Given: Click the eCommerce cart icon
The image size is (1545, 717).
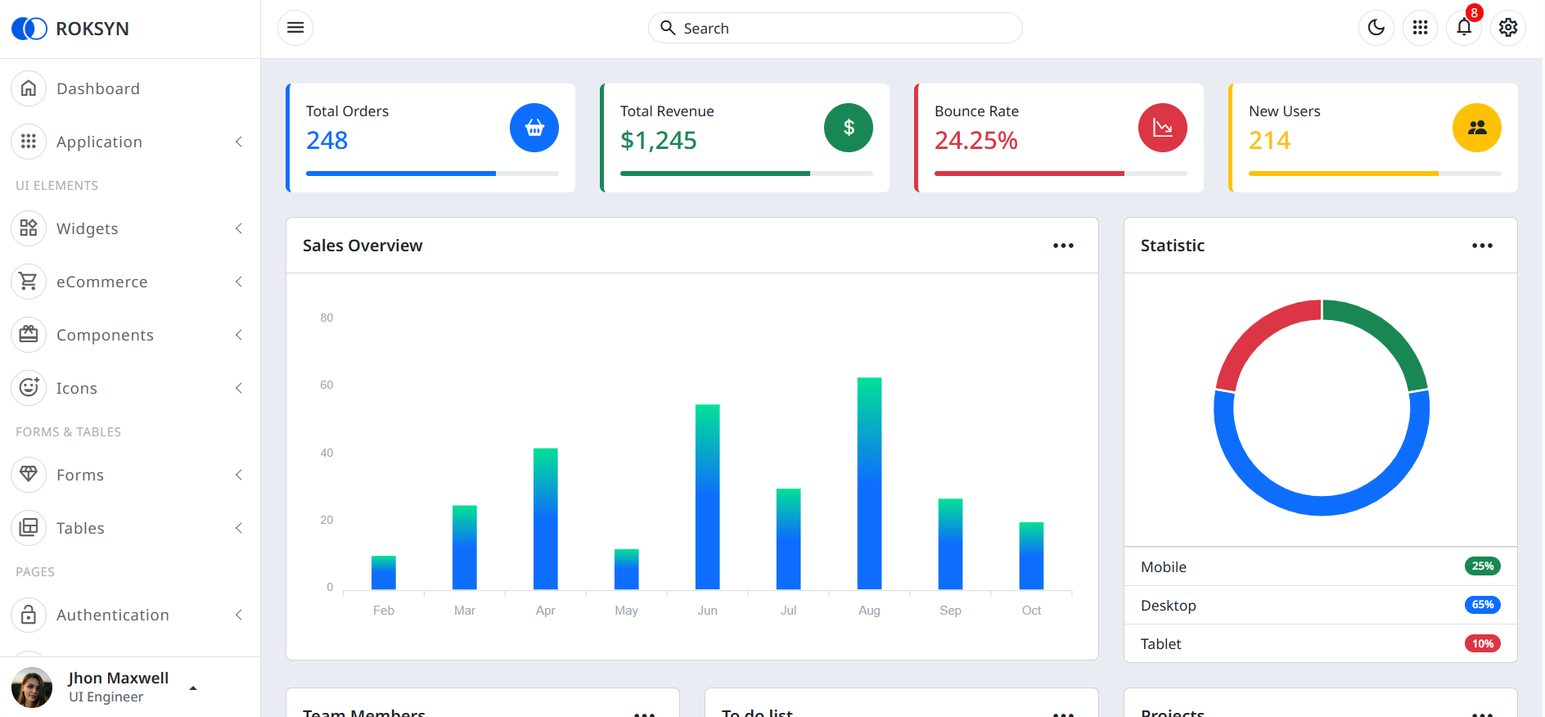Looking at the screenshot, I should point(29,282).
